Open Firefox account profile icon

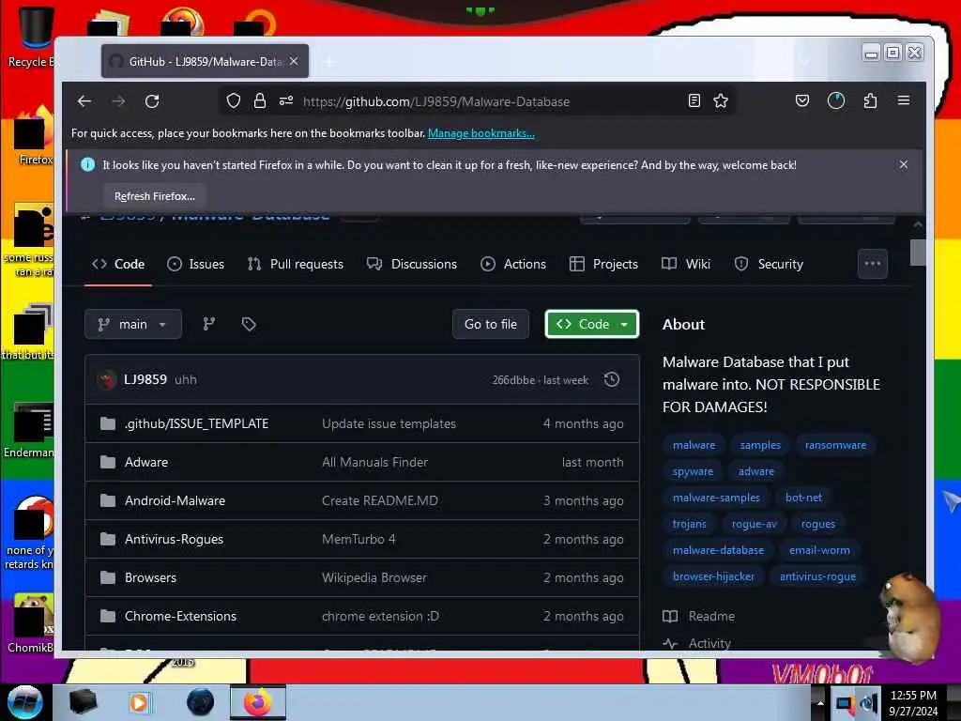click(x=836, y=100)
